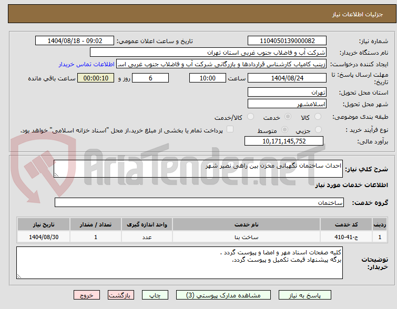Click the ردیف column header
397x309 pixels.
[x=380, y=224]
